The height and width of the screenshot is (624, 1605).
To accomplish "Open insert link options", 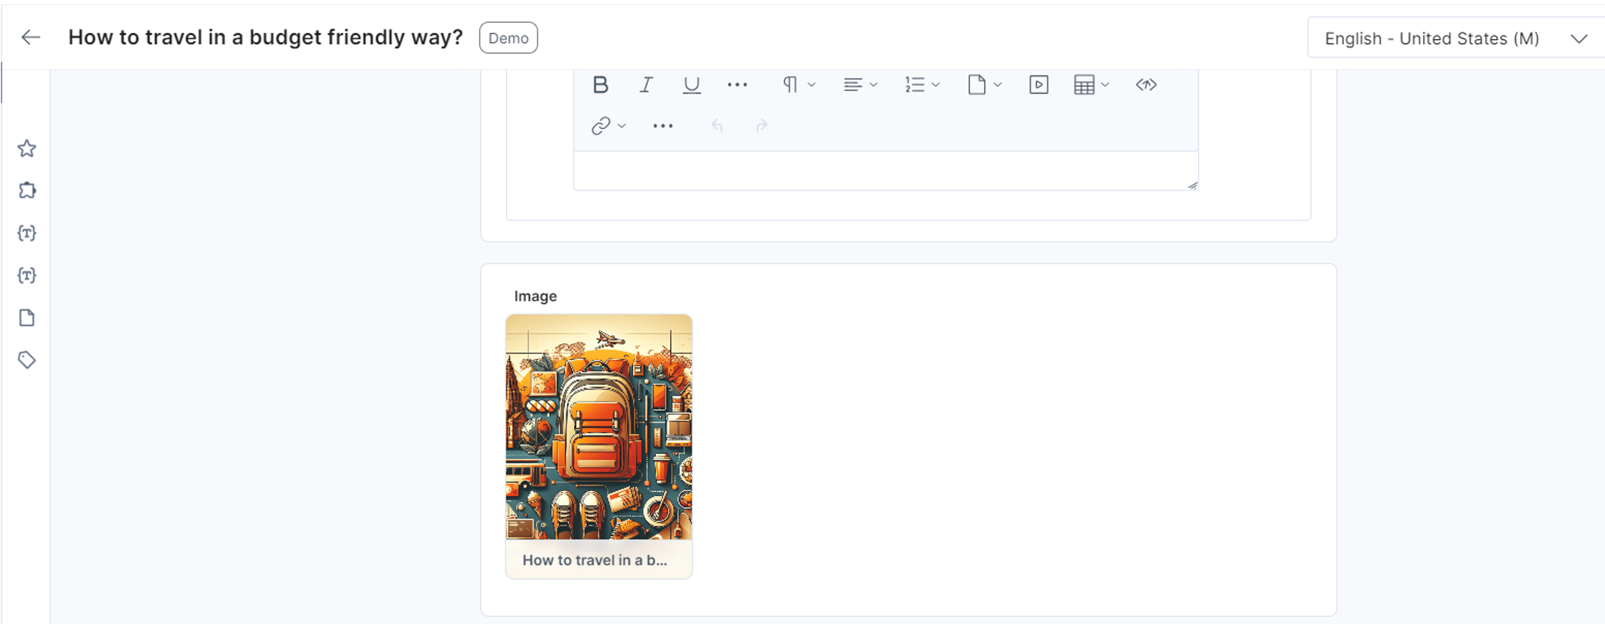I will coord(608,126).
